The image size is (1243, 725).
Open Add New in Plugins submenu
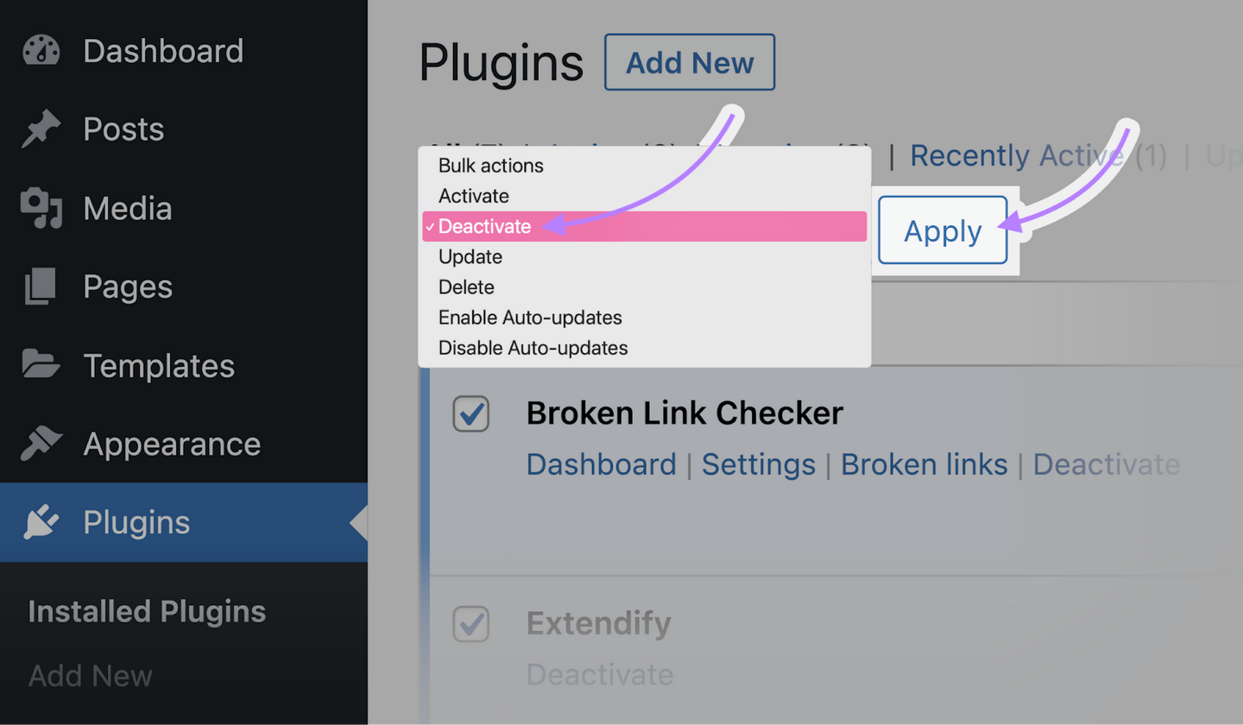(x=91, y=676)
